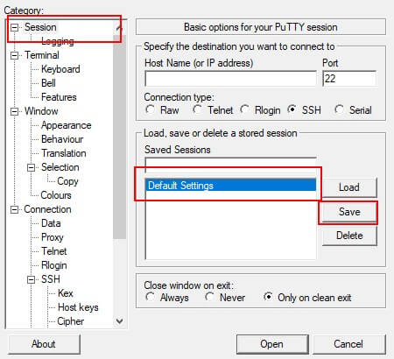This screenshot has height=359, width=394.
Task: Open the Copy category
Action: [x=67, y=181]
